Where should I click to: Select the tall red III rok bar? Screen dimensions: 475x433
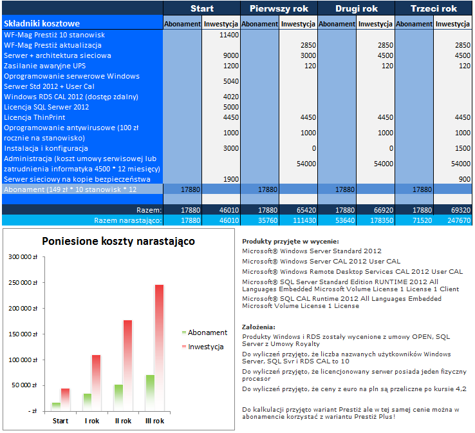[x=158, y=347]
